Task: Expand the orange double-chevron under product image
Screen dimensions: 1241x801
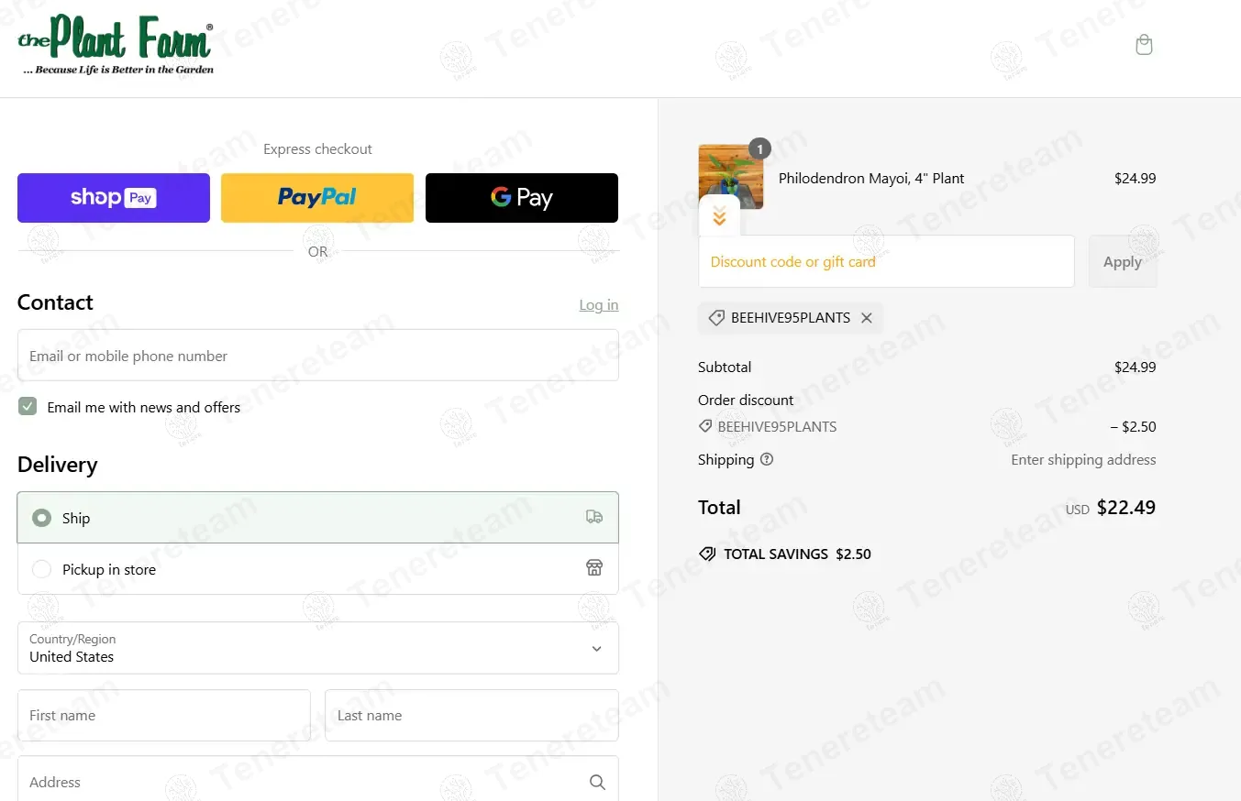Action: [719, 217]
